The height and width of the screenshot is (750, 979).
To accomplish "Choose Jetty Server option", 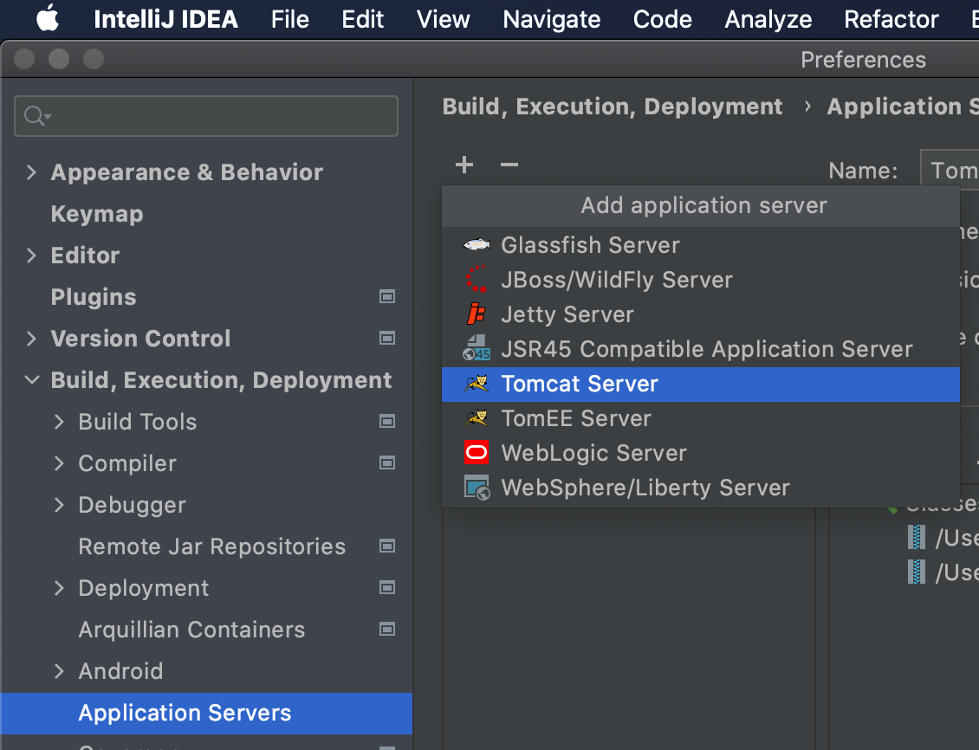I will click(x=701, y=314).
